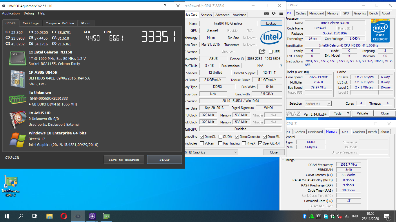Switch to the Advanced tab in GPU-Z

[x=222, y=15]
